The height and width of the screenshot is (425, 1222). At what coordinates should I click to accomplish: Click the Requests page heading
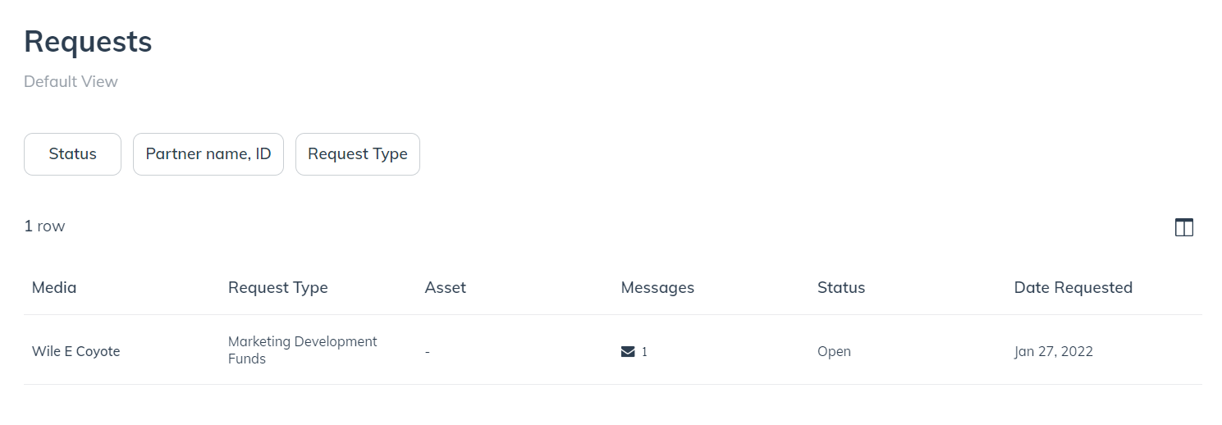pyautogui.click(x=88, y=42)
